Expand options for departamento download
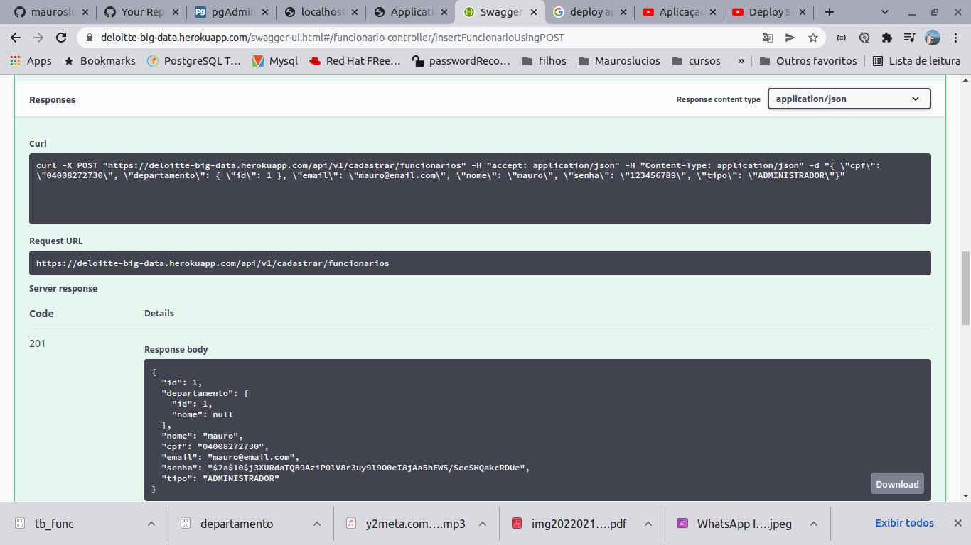Image resolution: width=971 pixels, height=545 pixels. point(317,524)
